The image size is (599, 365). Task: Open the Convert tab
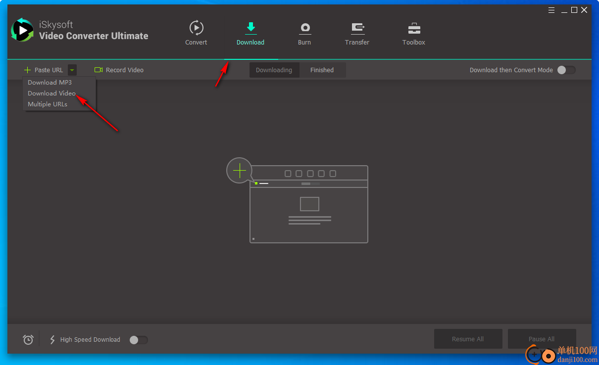[x=196, y=33]
